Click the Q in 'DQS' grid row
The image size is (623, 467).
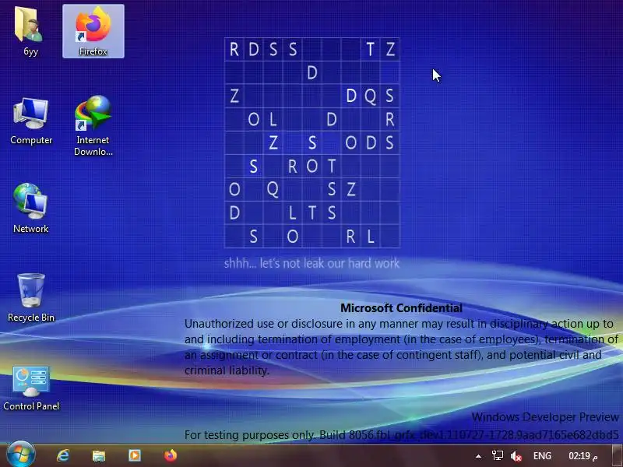[x=371, y=96]
